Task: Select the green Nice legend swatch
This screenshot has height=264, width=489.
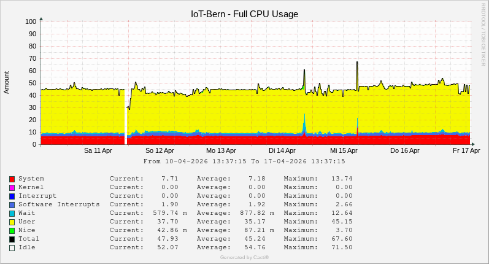Action: 12,230
